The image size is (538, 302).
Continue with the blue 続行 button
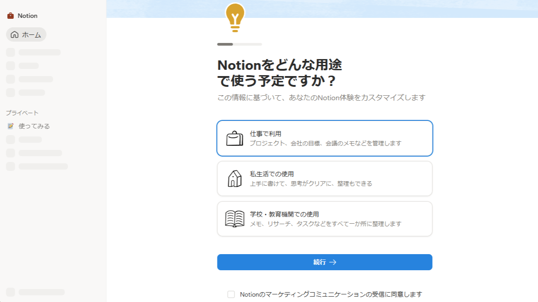325,262
